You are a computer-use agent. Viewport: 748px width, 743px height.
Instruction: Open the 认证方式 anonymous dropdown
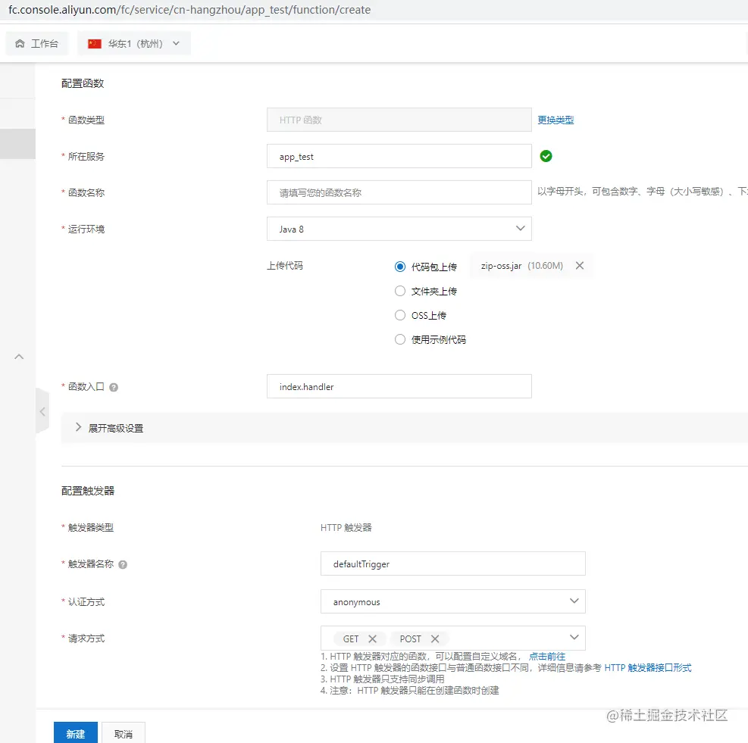[452, 602]
